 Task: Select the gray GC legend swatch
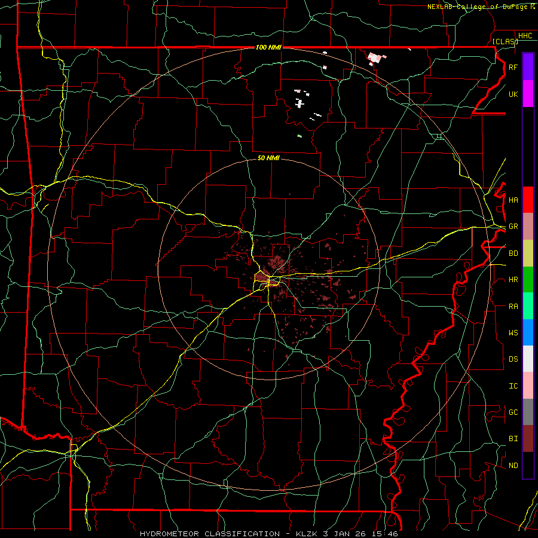click(x=528, y=412)
